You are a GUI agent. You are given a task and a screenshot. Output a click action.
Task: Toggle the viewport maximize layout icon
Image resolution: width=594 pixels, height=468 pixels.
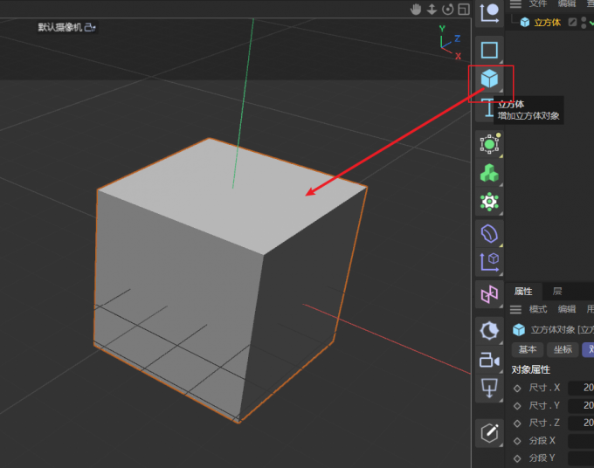(464, 9)
